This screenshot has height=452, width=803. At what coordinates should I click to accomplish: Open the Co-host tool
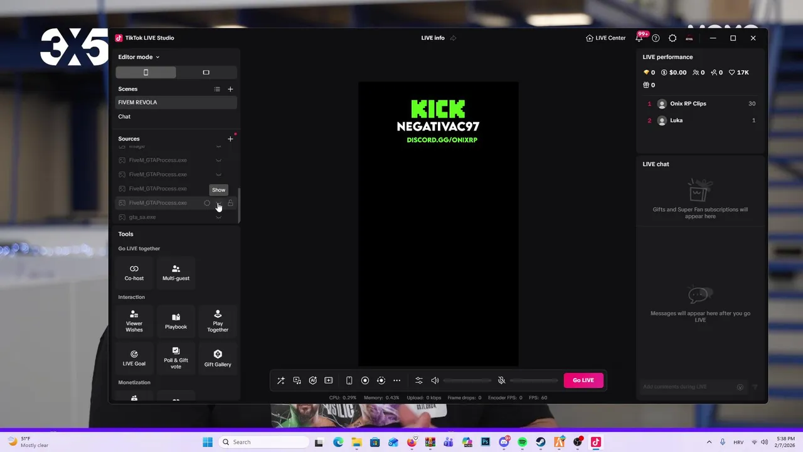click(134, 272)
